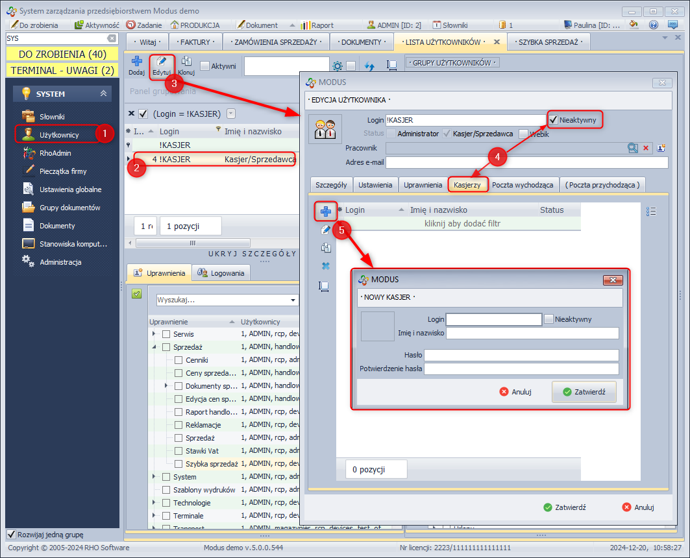
Task: Click Anuluj in the Nowy Kasjer dialog
Action: [x=515, y=392]
